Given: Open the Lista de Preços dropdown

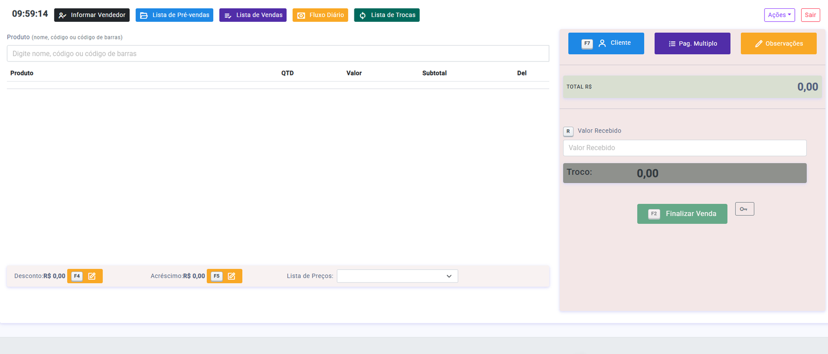Looking at the screenshot, I should 397,276.
